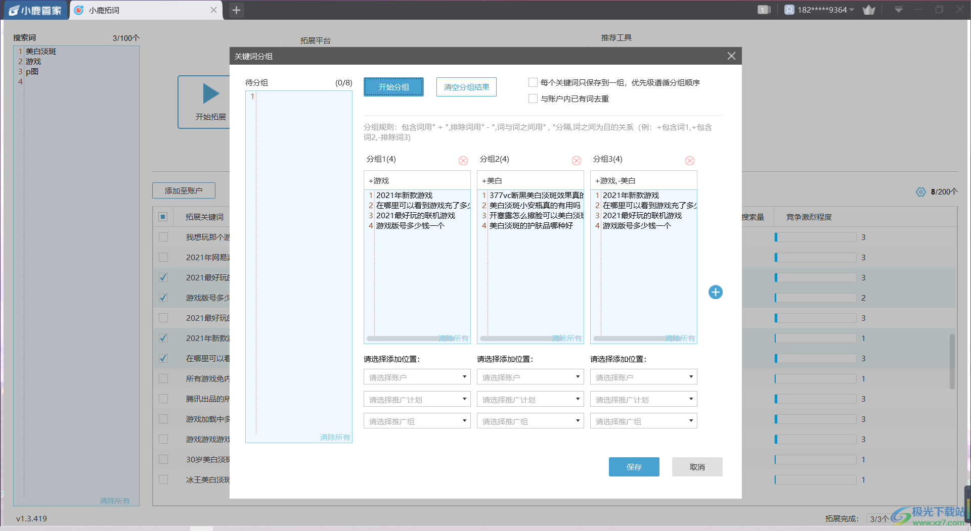Enable 每个关键词只保存到一组 checkbox
Image resolution: width=971 pixels, height=531 pixels.
pyautogui.click(x=533, y=82)
